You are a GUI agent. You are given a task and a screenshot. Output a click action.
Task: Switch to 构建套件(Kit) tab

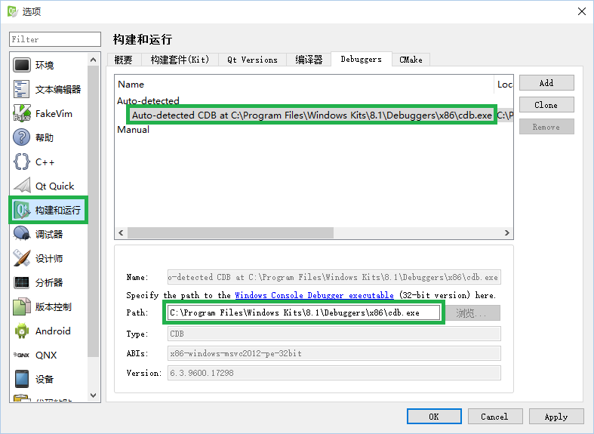tap(180, 60)
